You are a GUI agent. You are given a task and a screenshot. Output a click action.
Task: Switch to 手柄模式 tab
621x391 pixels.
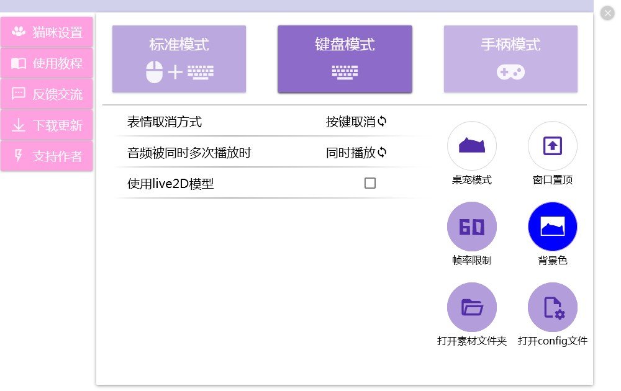click(510, 58)
